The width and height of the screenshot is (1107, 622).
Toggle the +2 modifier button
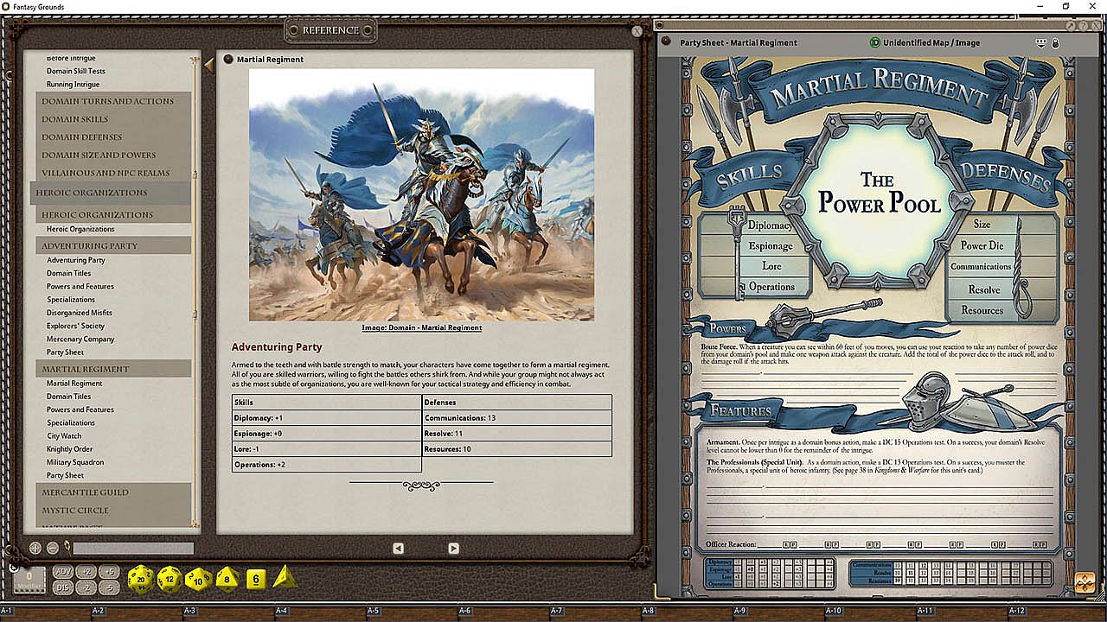[x=86, y=572]
